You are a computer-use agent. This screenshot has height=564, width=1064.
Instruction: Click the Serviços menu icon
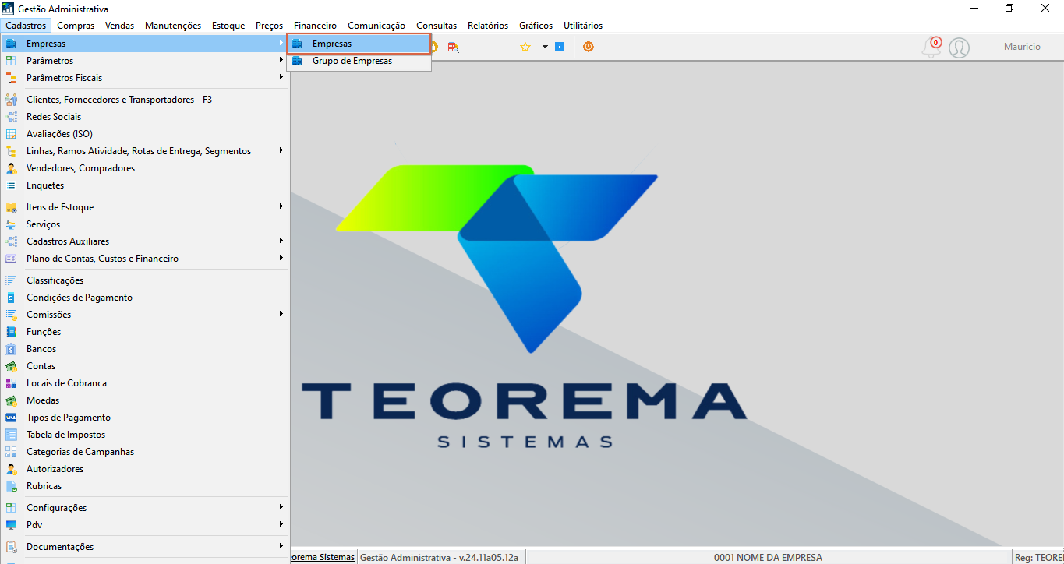(11, 224)
